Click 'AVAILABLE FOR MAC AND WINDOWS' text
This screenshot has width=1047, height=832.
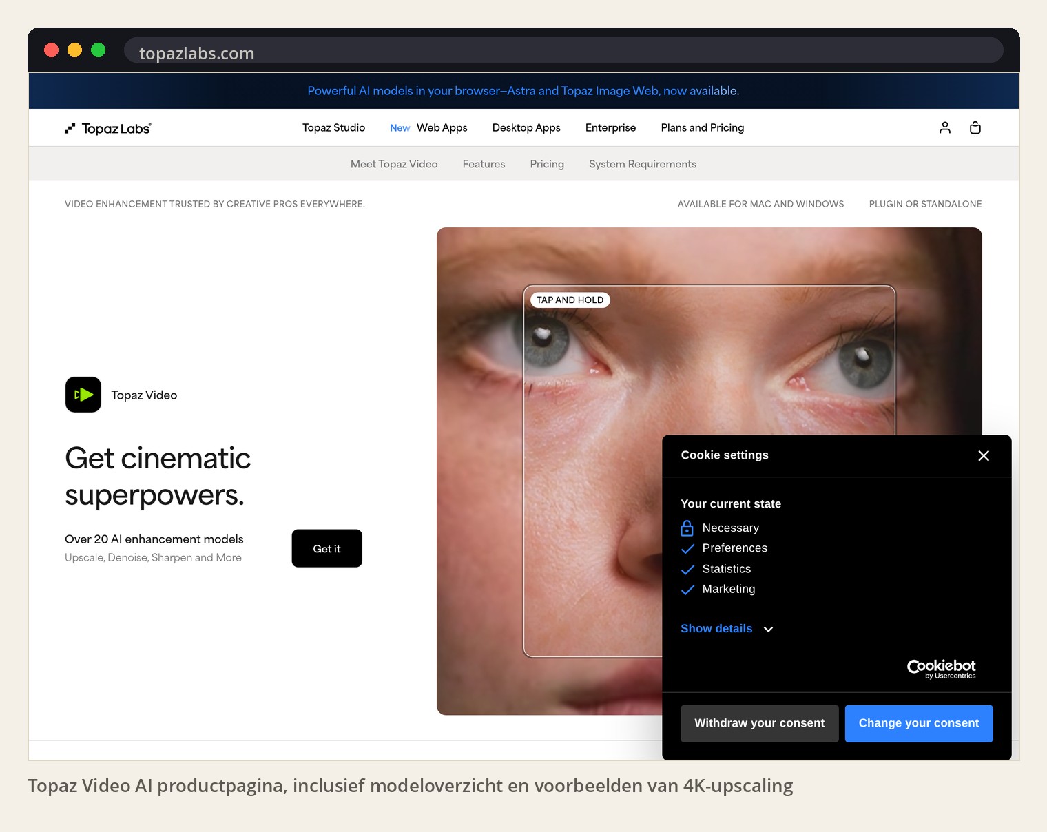[760, 204]
